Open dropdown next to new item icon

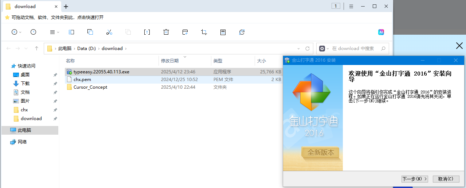pyautogui.click(x=20, y=32)
